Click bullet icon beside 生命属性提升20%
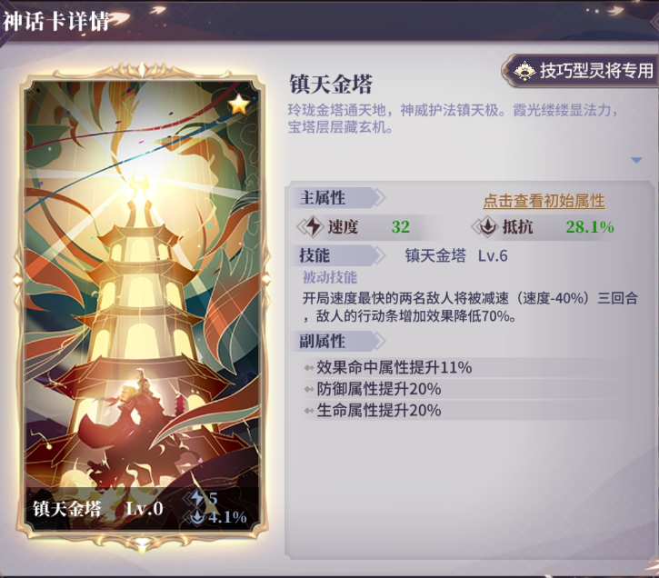659x578 pixels. click(309, 411)
